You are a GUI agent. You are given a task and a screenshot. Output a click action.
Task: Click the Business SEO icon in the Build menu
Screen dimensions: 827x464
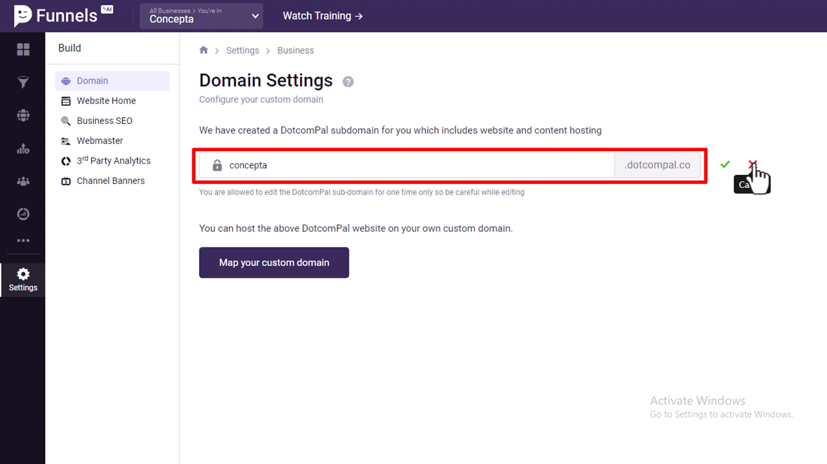click(x=66, y=121)
